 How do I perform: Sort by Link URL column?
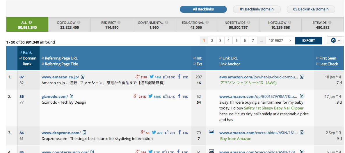pos(228,58)
